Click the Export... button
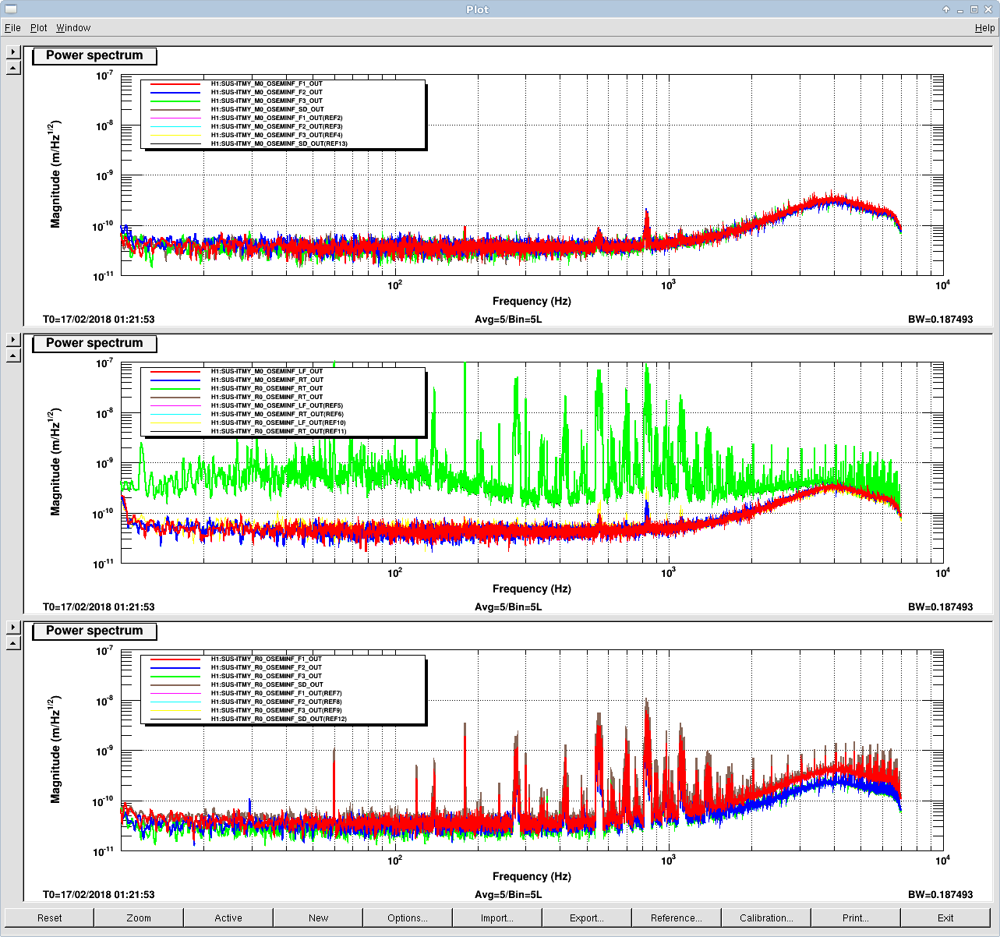 point(587,918)
